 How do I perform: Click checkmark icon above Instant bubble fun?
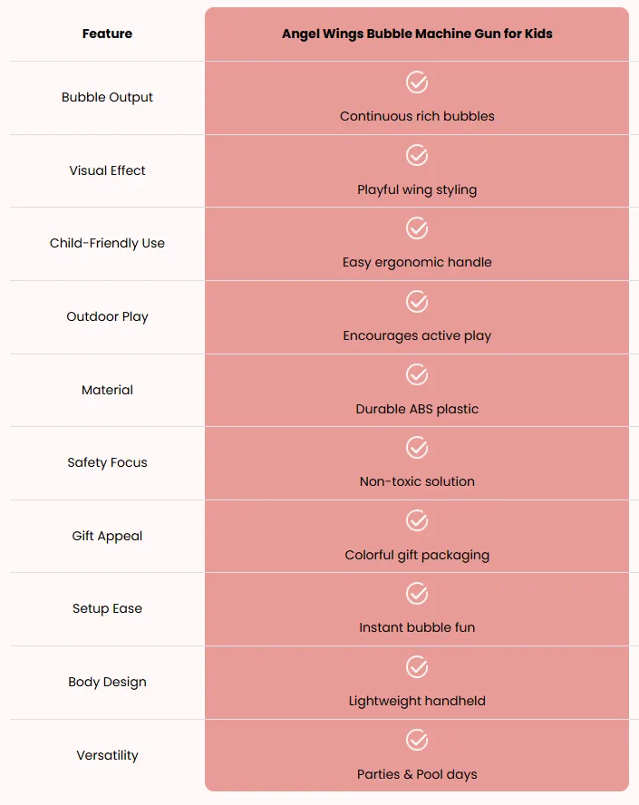[417, 594]
